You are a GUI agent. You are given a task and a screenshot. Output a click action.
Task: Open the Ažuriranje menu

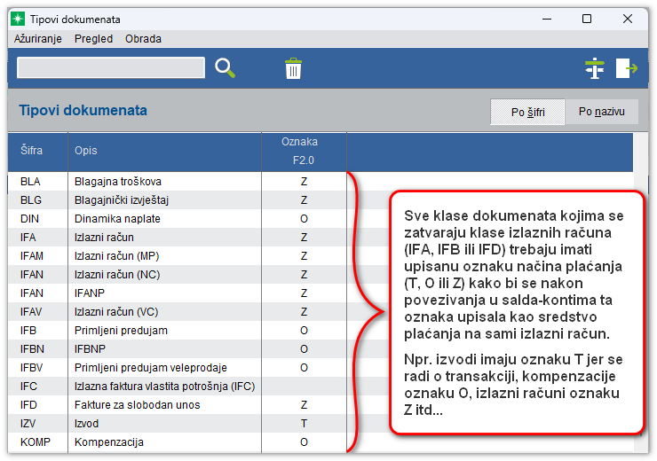(38, 39)
